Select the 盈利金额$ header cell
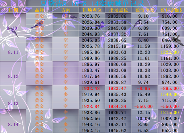The width and height of the screenshot is (184, 133). click(171, 10)
